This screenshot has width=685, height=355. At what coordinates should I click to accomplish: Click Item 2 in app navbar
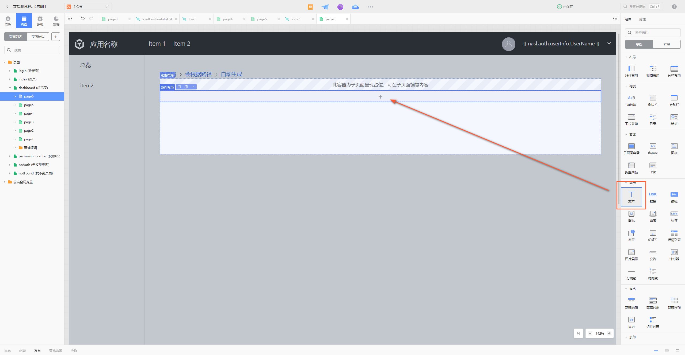182,44
